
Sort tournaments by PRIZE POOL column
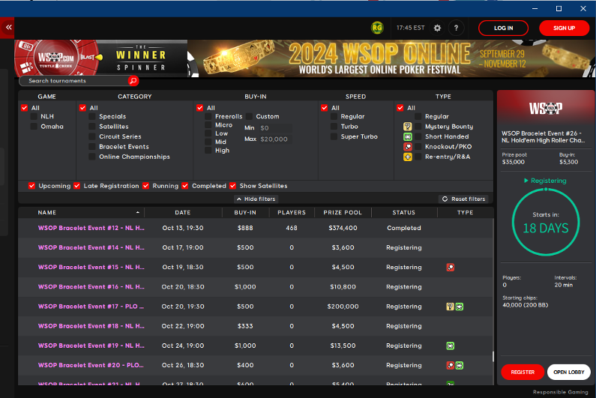[343, 213]
